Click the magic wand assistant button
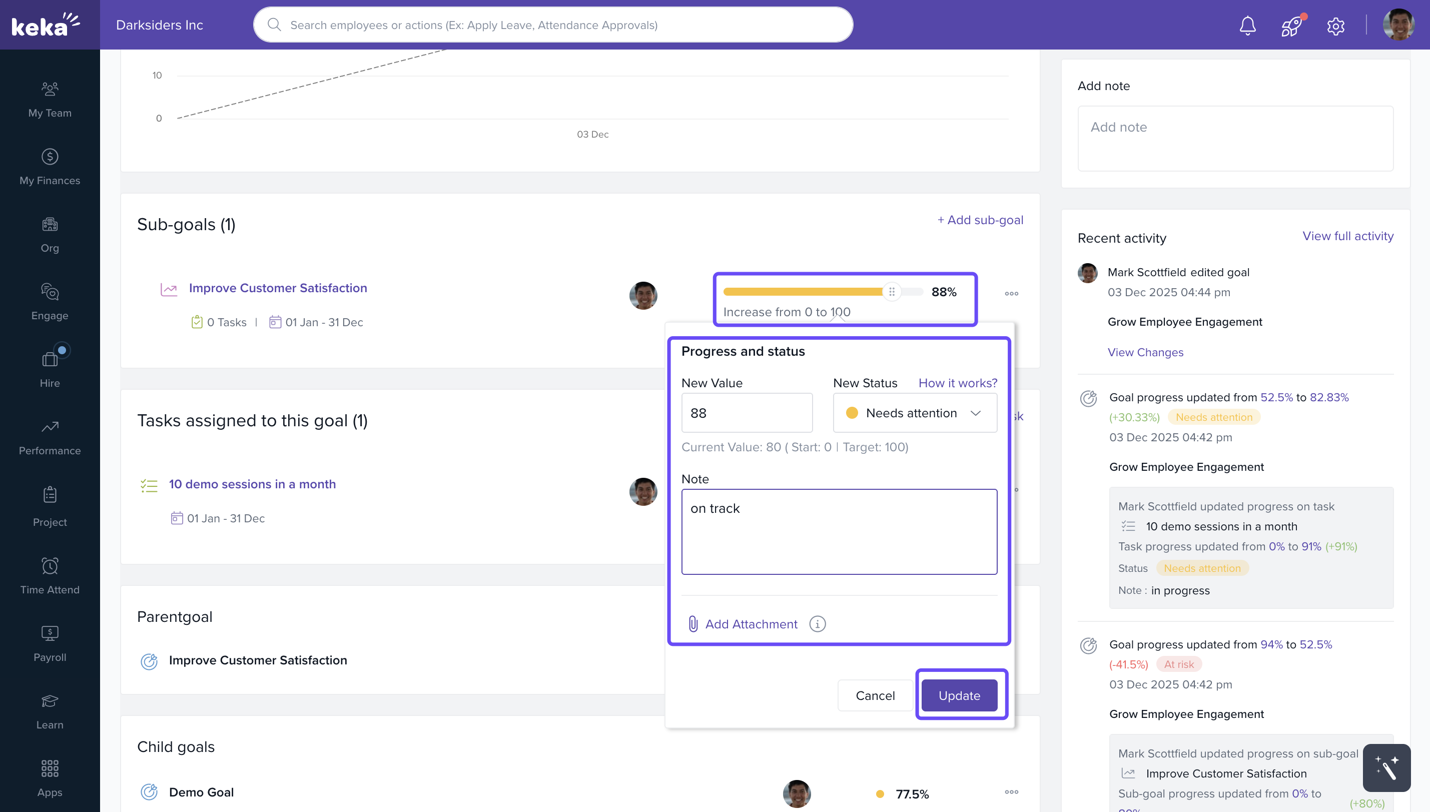This screenshot has width=1430, height=812. coord(1386,768)
